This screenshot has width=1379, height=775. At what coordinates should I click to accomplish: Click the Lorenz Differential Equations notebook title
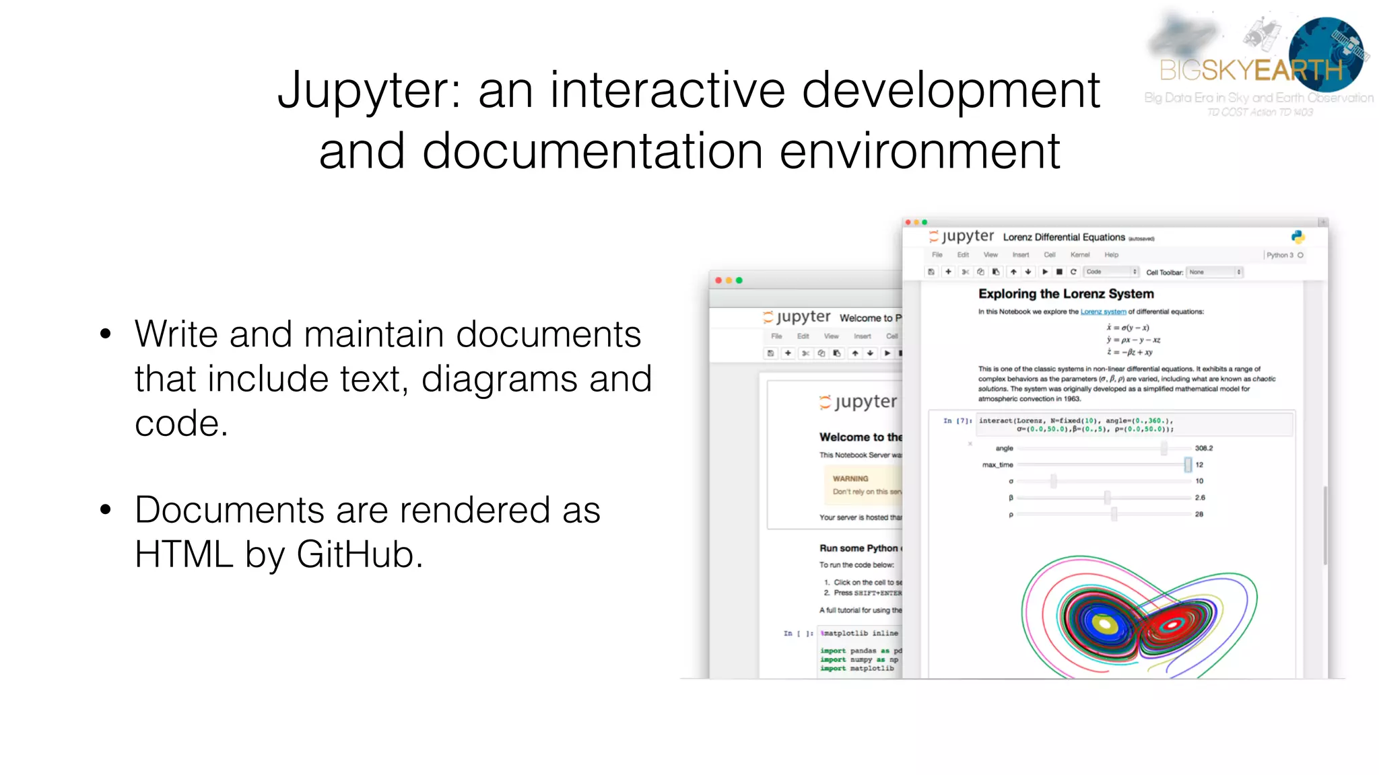tap(1064, 237)
